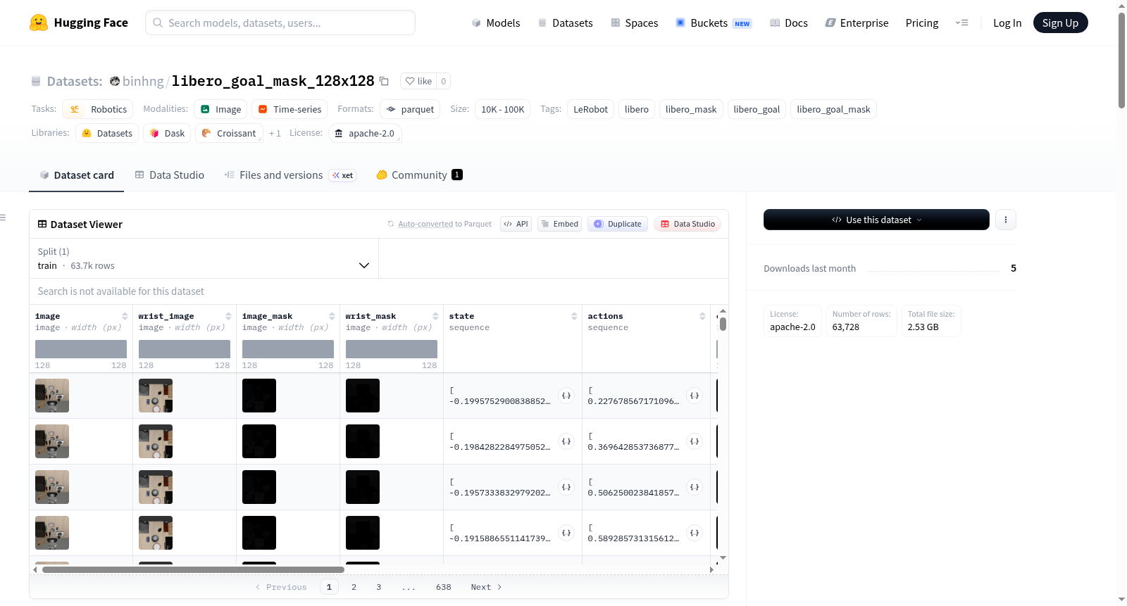Click the wrist_image width histogram bar

[185, 349]
